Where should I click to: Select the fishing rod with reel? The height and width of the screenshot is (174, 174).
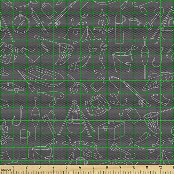pos(130,91)
